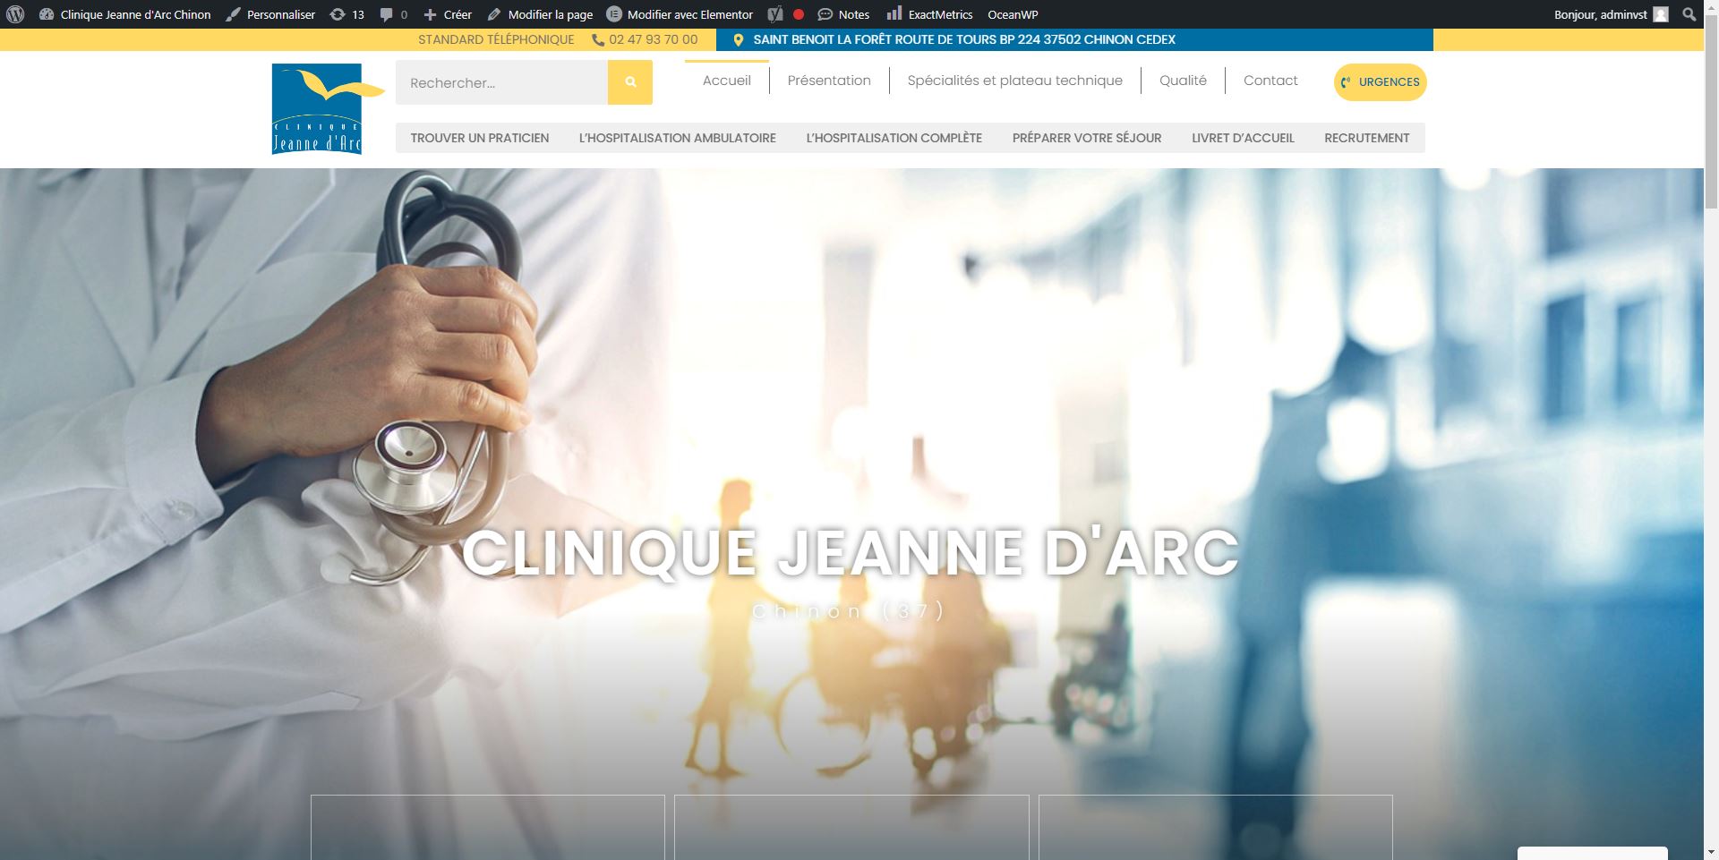The height and width of the screenshot is (860, 1719).
Task: Submit search with the yellow magnifier button
Action: [630, 82]
